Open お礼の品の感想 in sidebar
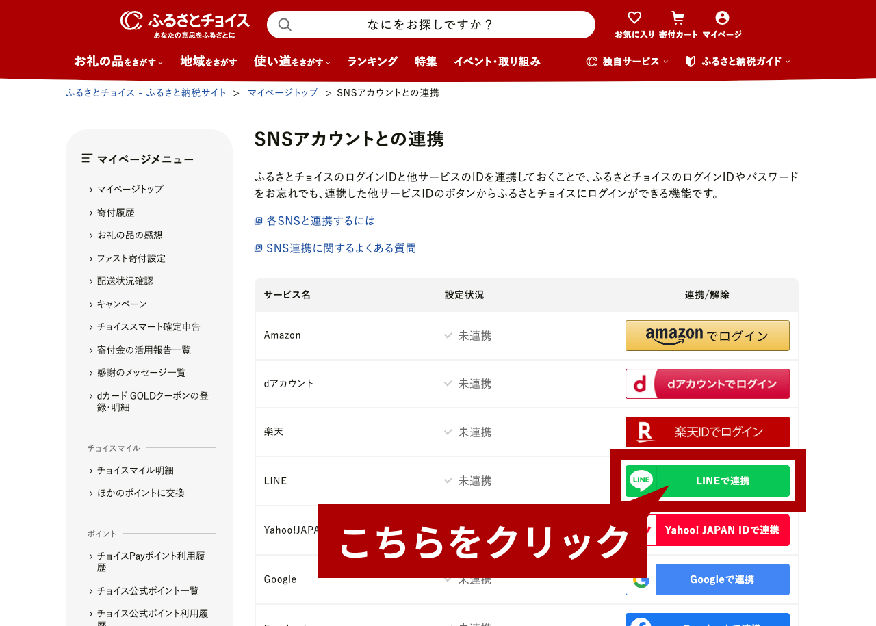 [x=129, y=235]
